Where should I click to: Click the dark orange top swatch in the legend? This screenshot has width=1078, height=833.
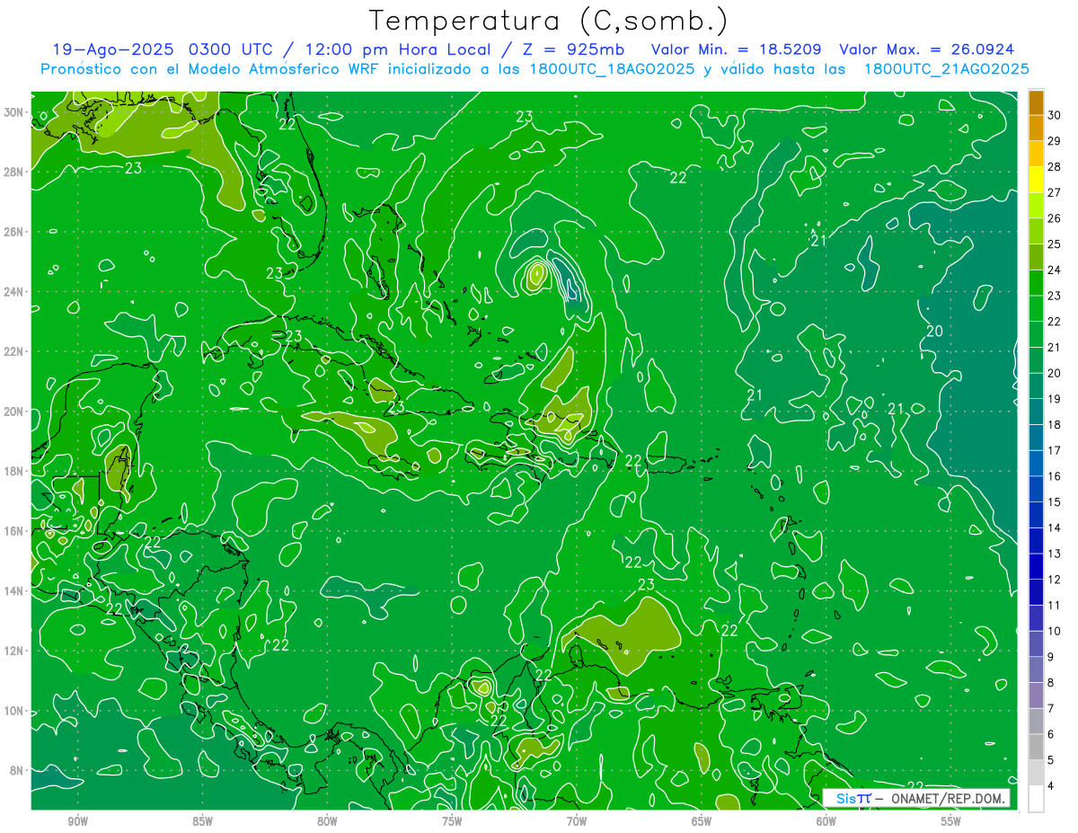(1036, 102)
